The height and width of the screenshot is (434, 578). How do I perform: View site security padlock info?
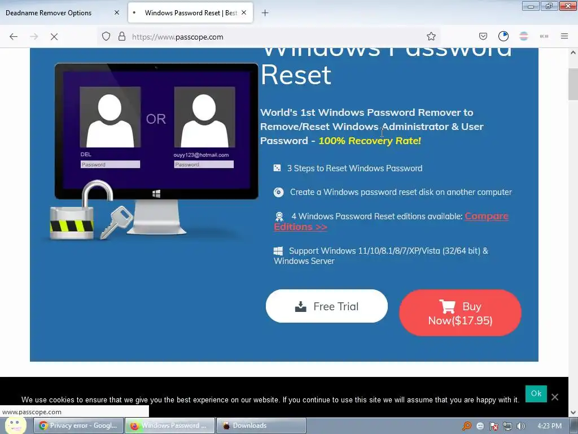point(122,37)
